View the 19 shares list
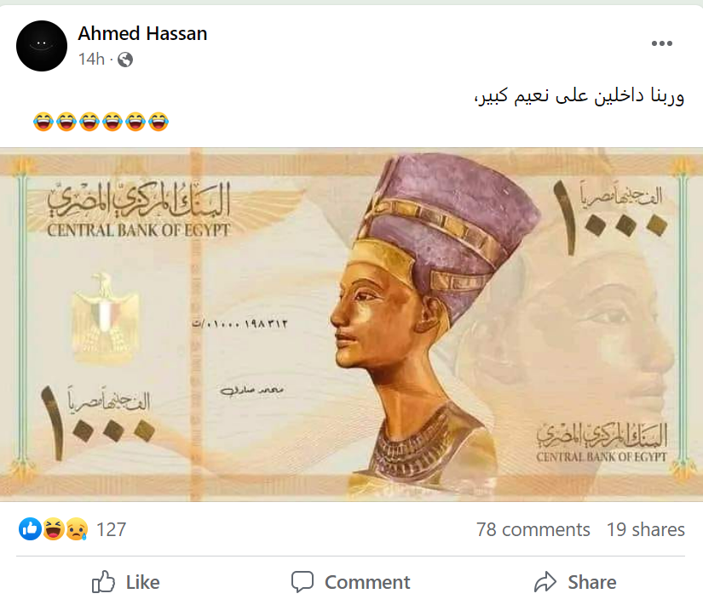Viewport: 703px width, 605px height. (646, 529)
